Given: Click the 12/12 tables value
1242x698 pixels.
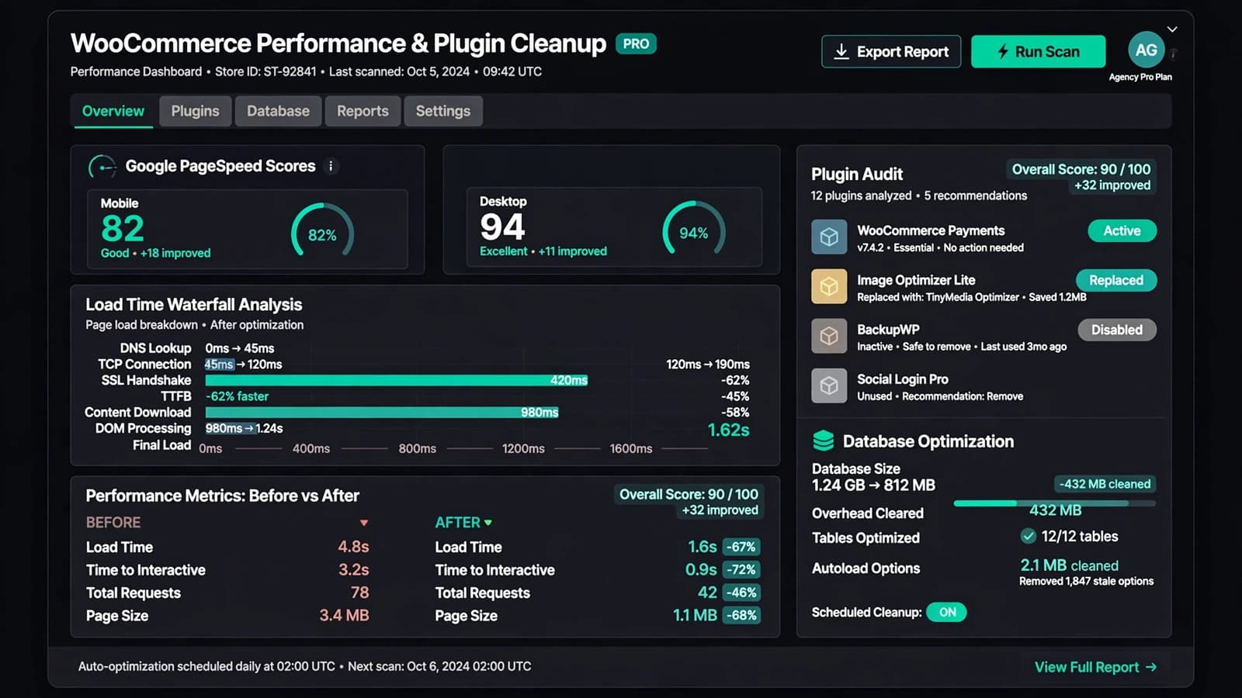Looking at the screenshot, I should pyautogui.click(x=1080, y=536).
